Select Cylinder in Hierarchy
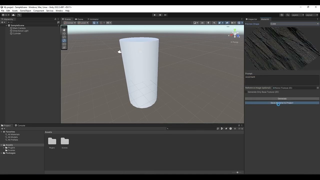 pyautogui.click(x=17, y=33)
